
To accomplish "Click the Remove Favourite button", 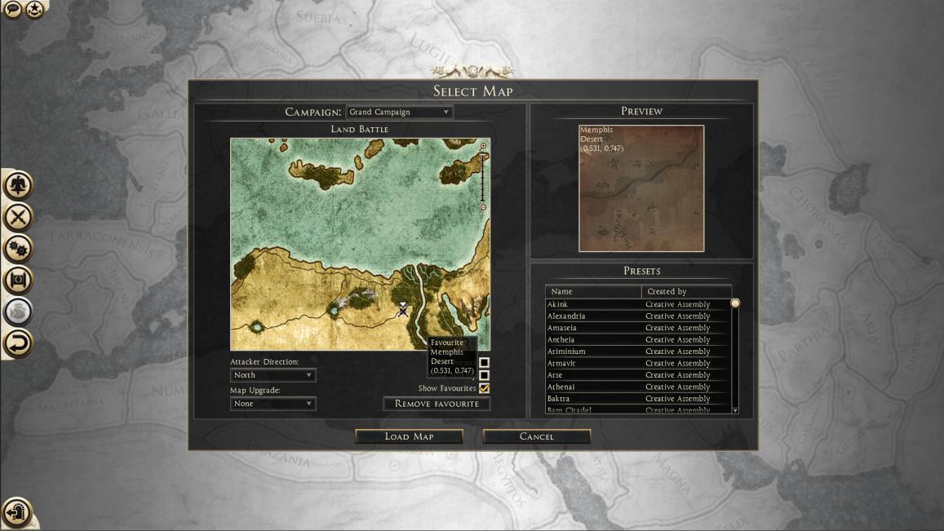I will tap(437, 404).
